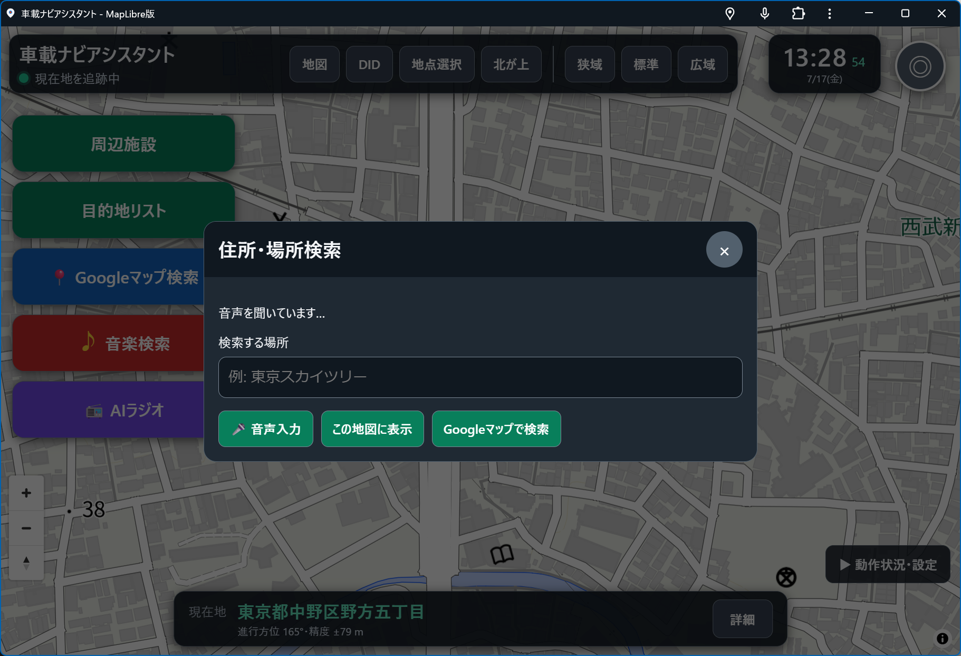The image size is (961, 656).
Task: Toggle 北が上 north-up orientation
Action: [x=511, y=64]
